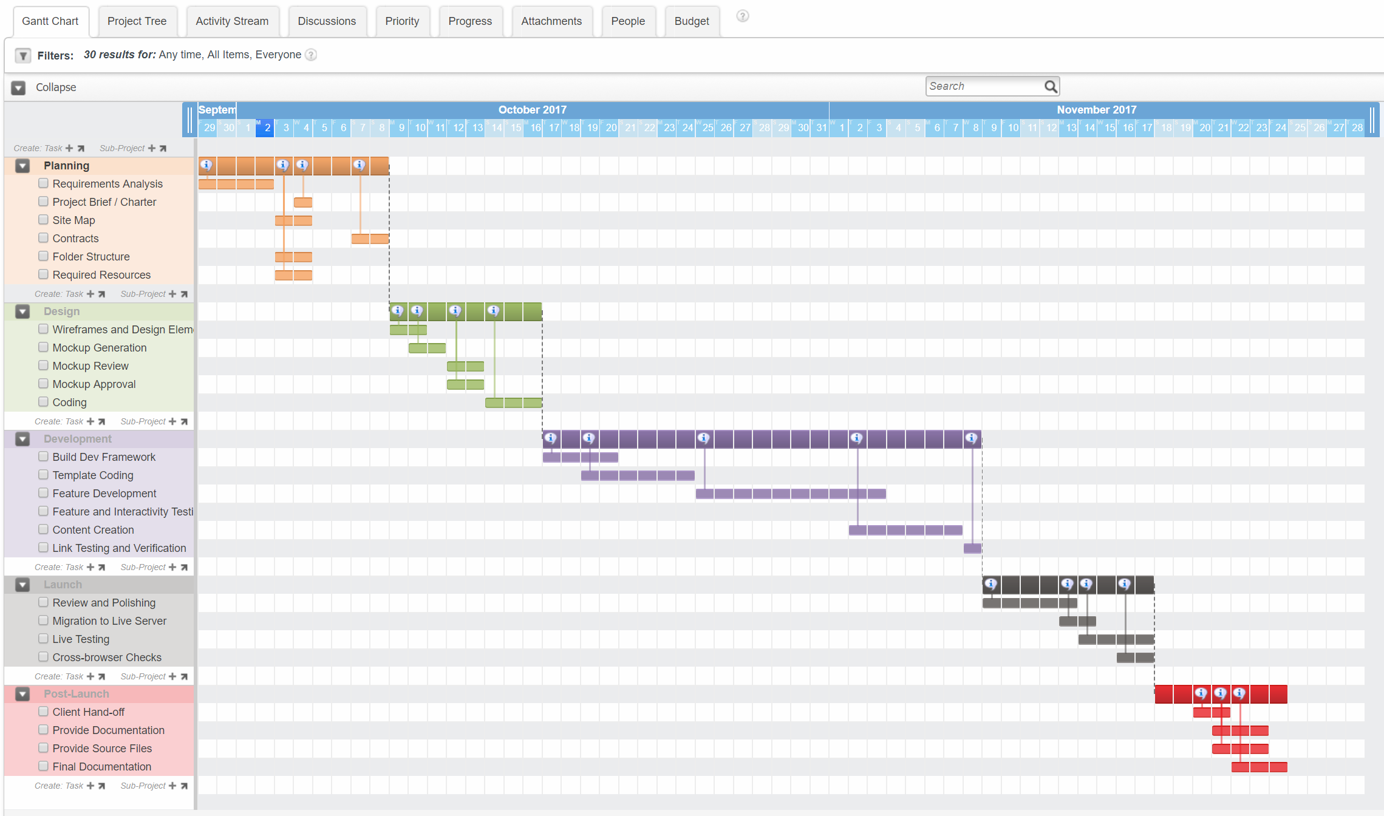Collapse the Planning section expander
This screenshot has width=1384, height=816.
tap(21, 165)
